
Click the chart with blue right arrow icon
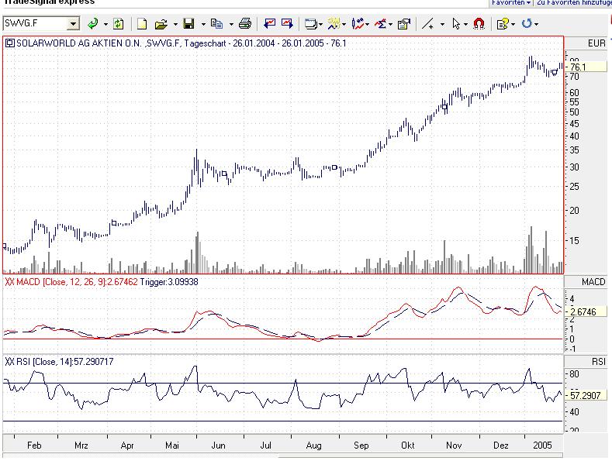point(287,24)
